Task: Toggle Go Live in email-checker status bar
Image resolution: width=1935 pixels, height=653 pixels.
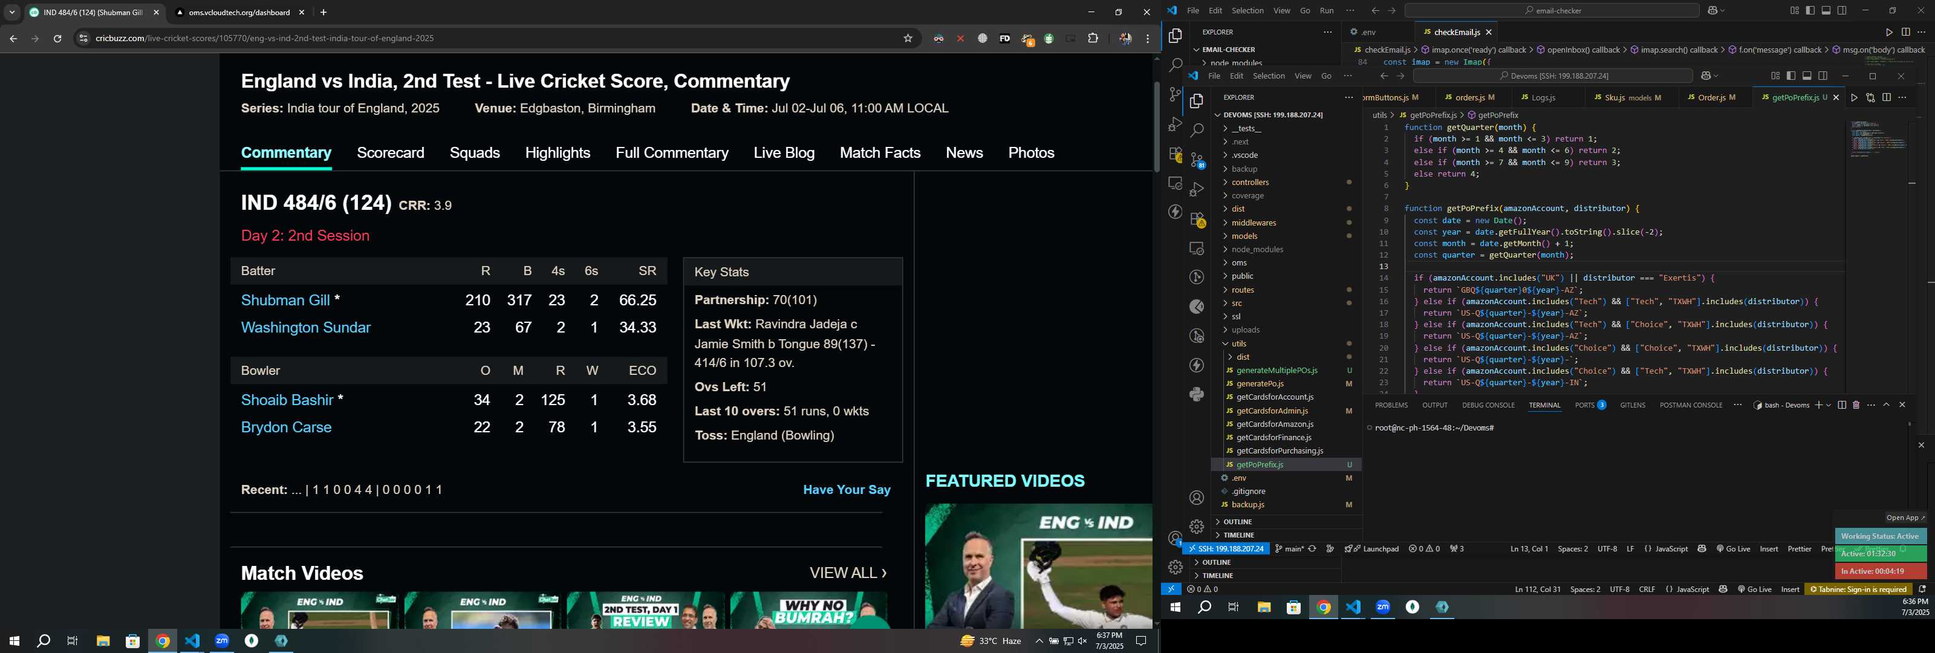Action: (x=1754, y=589)
